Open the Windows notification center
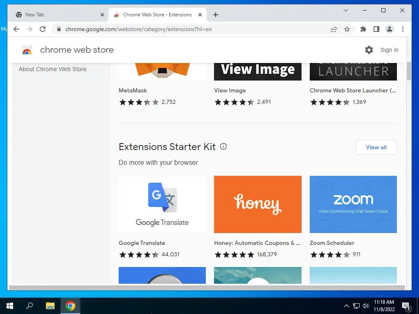Viewport: 419px width, 314px height. click(x=406, y=306)
